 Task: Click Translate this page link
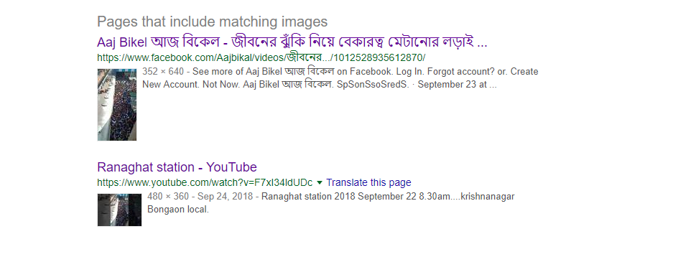(368, 182)
